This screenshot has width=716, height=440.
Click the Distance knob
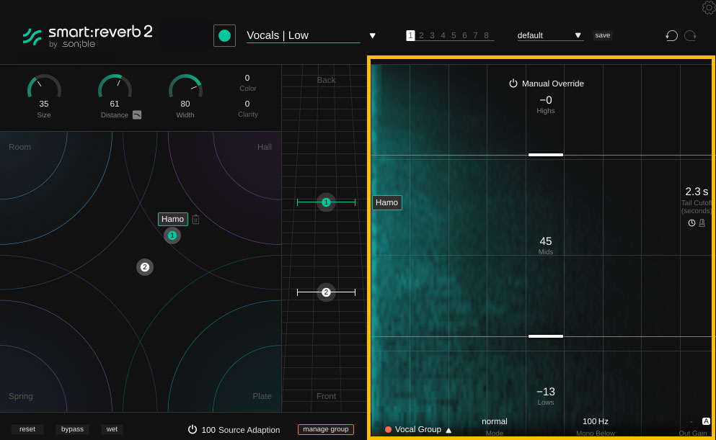click(x=115, y=86)
